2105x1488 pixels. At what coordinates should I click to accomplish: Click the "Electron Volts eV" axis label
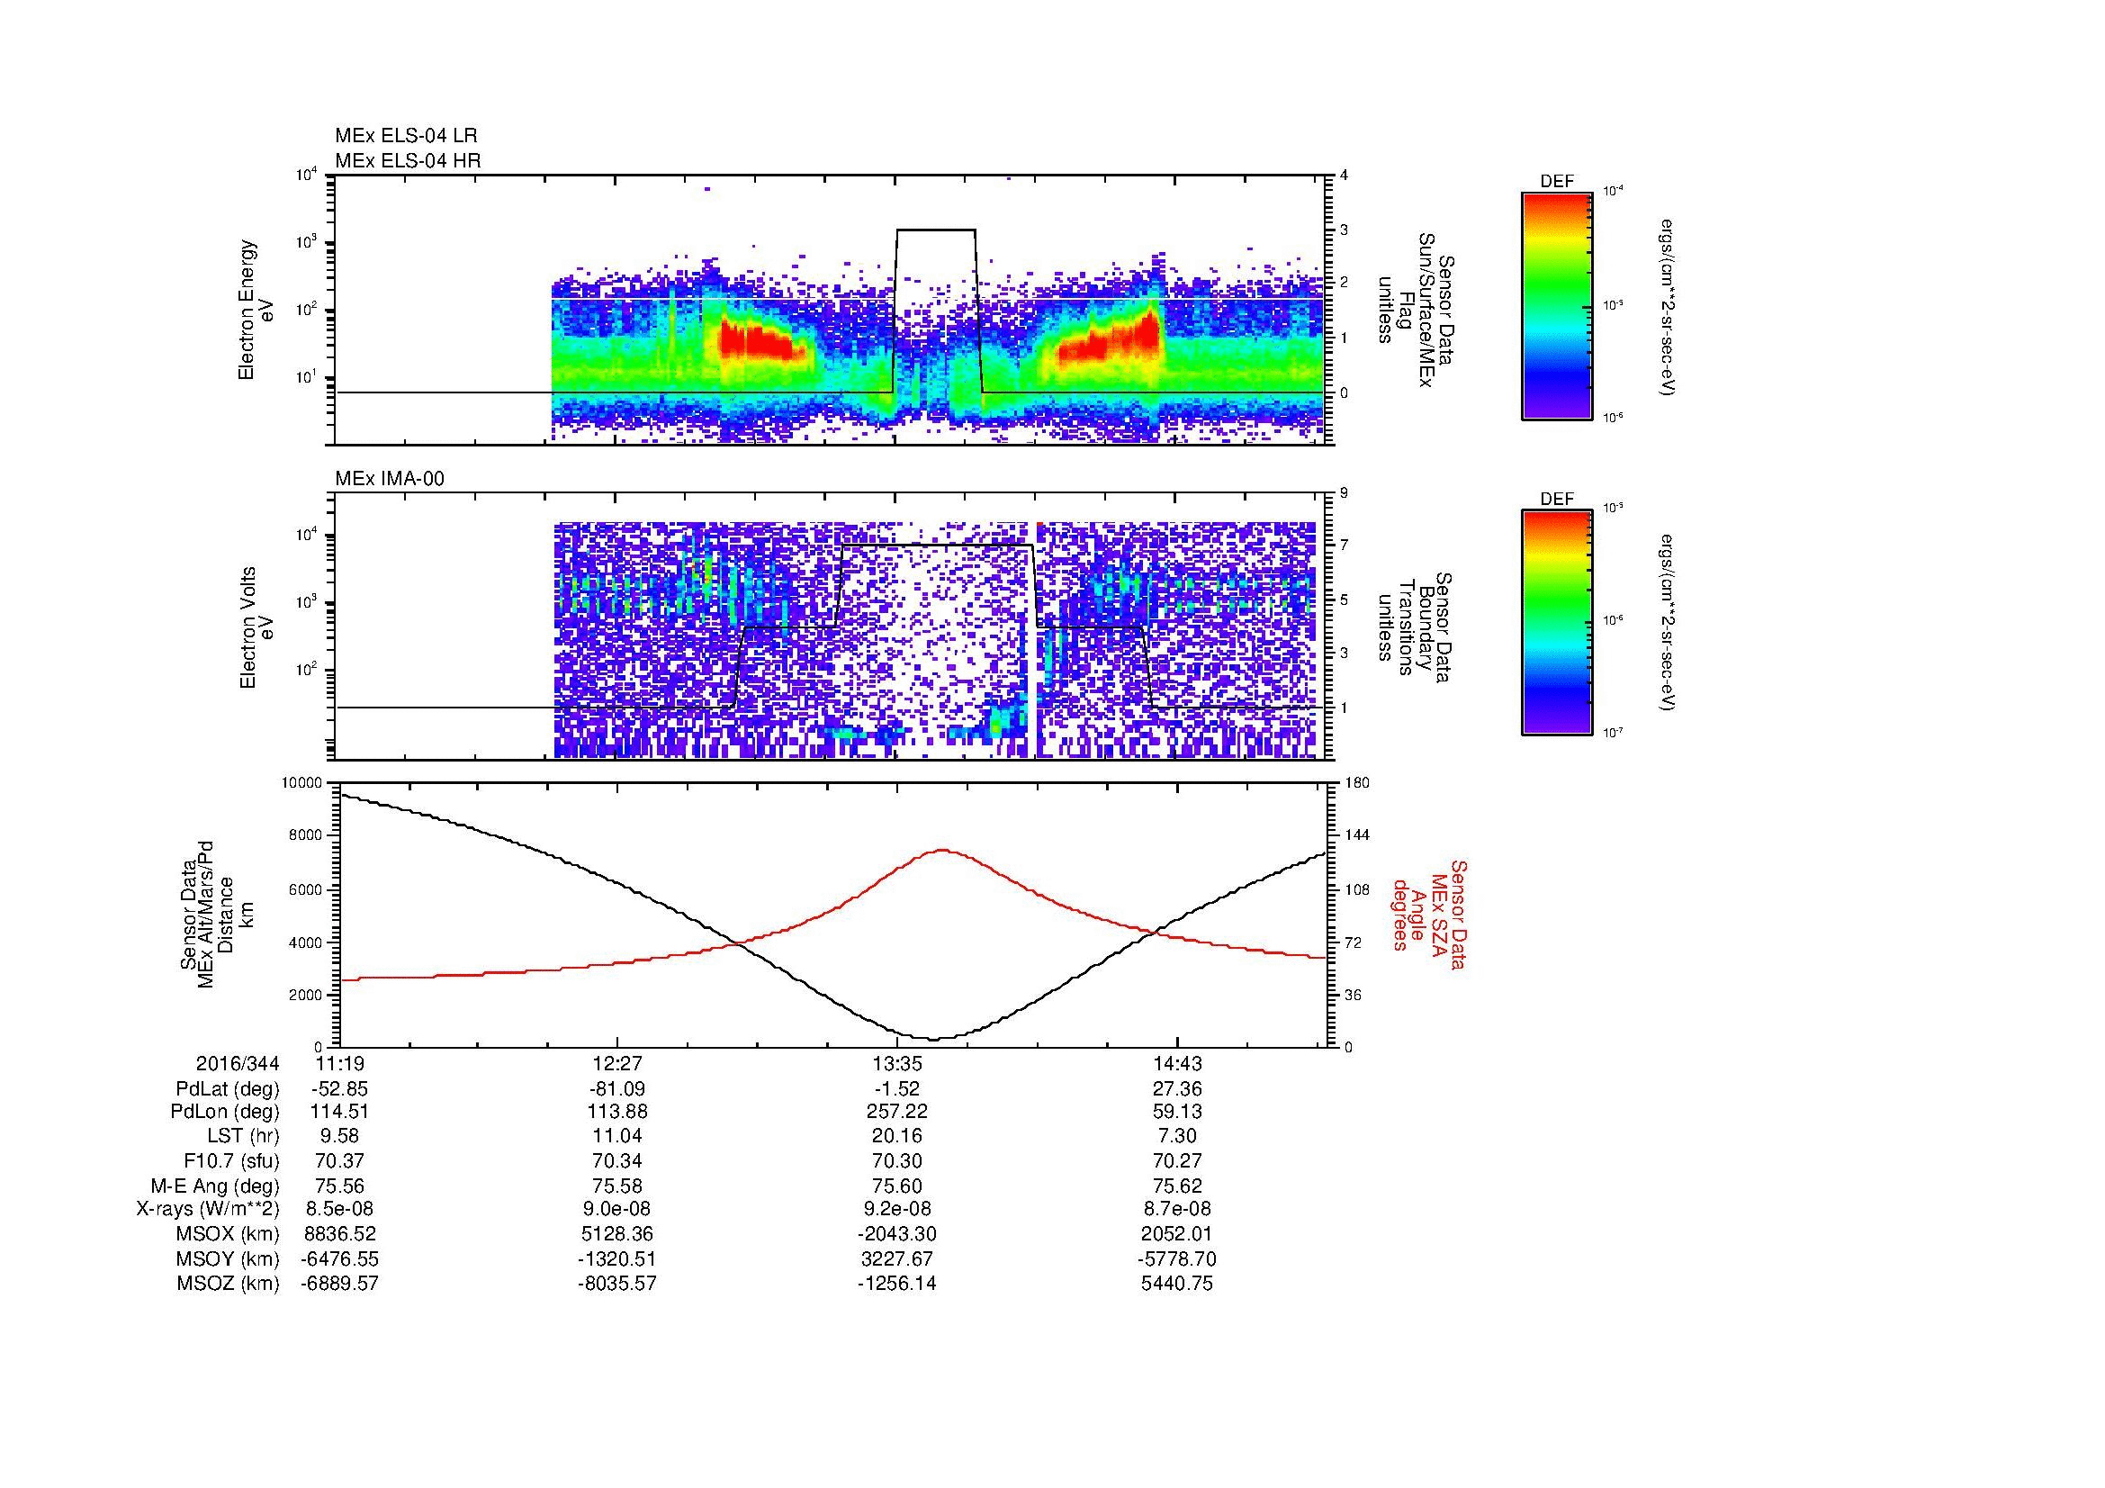coord(256,627)
